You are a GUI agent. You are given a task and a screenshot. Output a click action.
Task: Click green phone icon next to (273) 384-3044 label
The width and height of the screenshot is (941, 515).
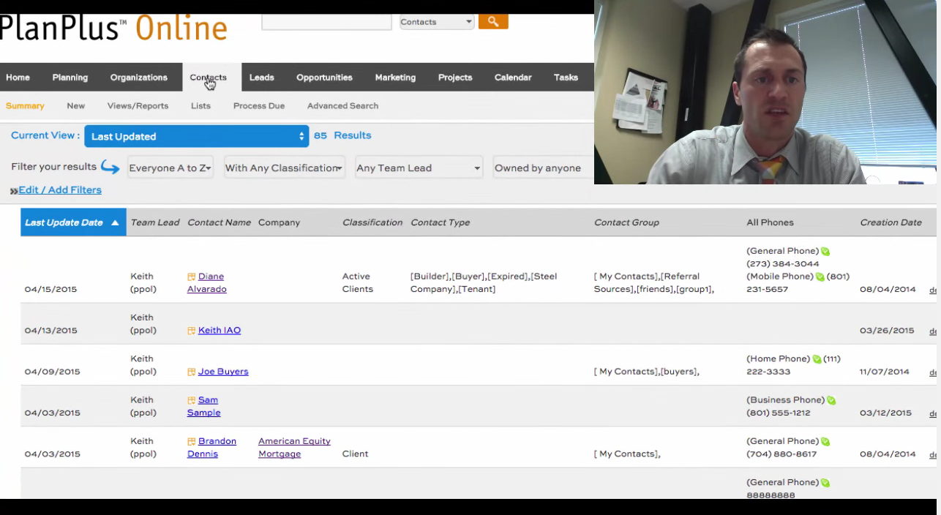825,251
